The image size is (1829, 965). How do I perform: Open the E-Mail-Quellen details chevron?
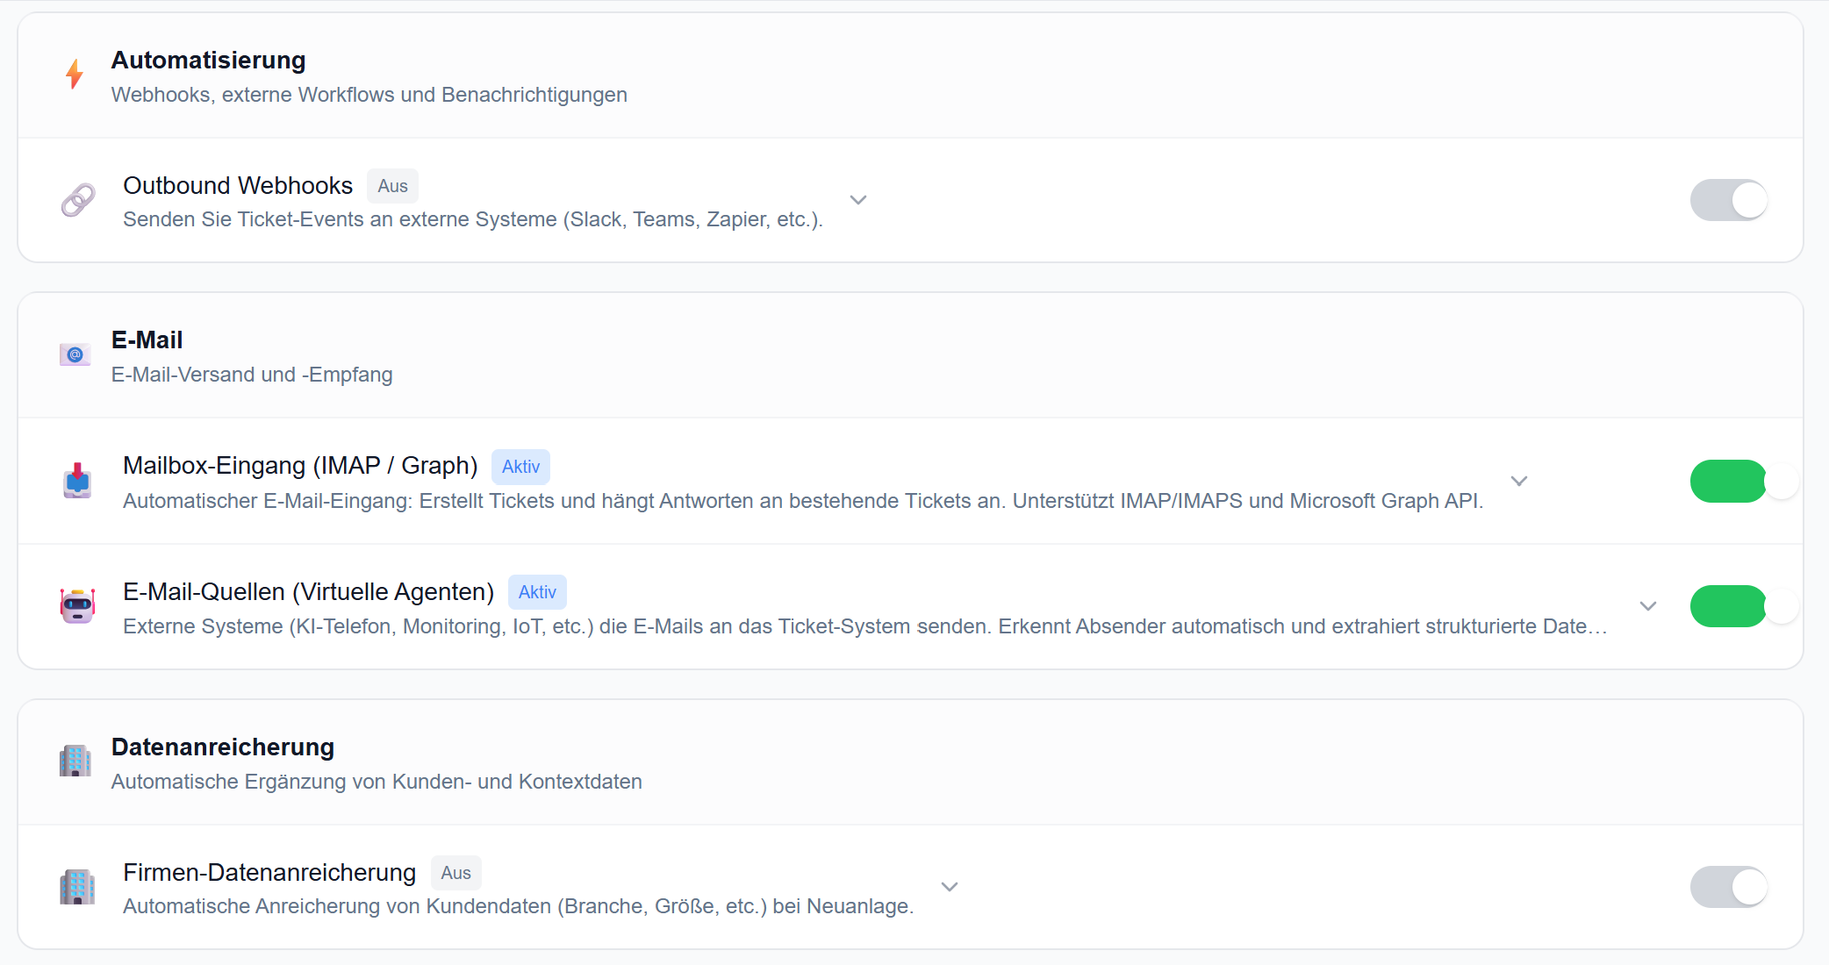pos(1648,605)
